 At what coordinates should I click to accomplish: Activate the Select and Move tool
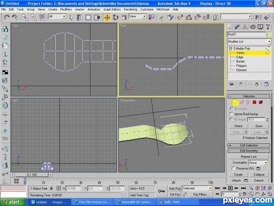[107, 17]
